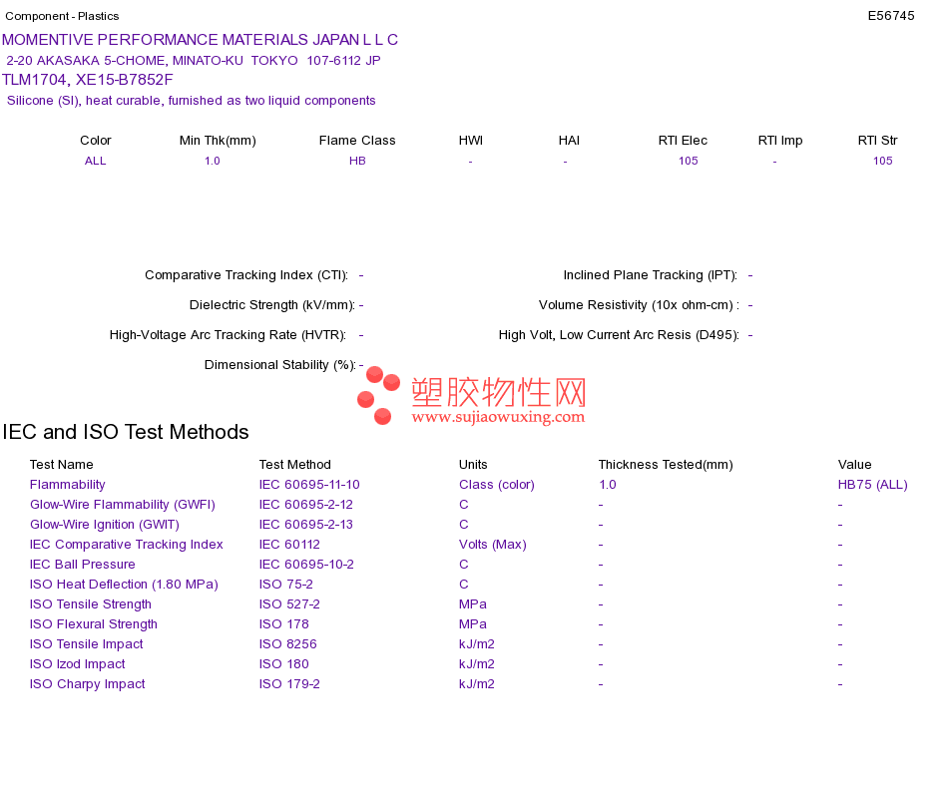Click the Volts (Max) units cell

tap(493, 544)
